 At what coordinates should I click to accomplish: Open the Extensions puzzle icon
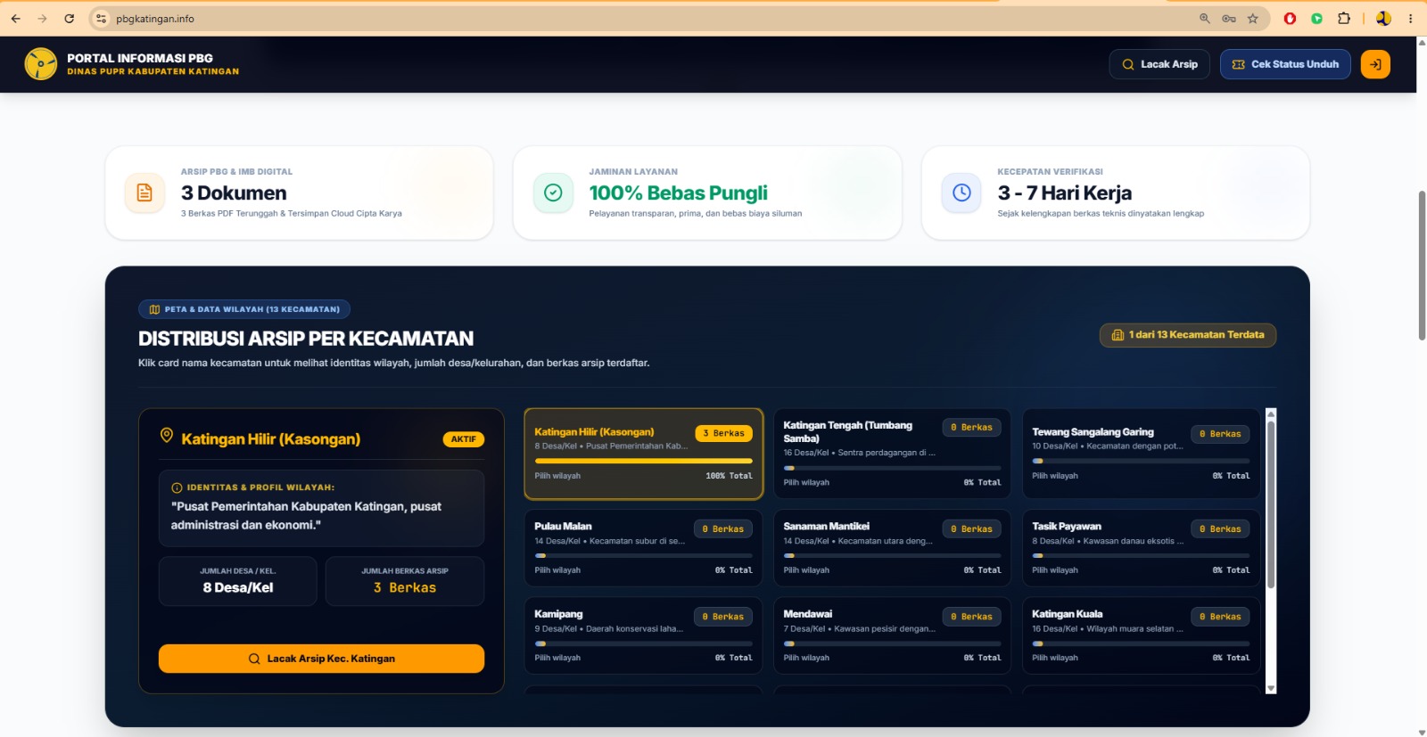coord(1344,18)
